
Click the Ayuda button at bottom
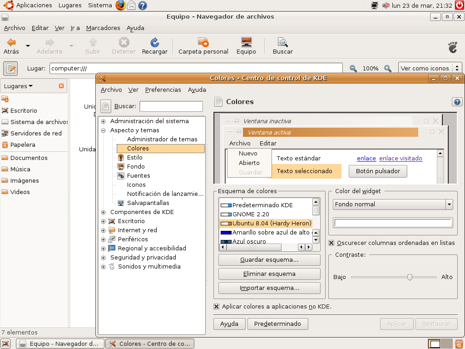pyautogui.click(x=229, y=324)
